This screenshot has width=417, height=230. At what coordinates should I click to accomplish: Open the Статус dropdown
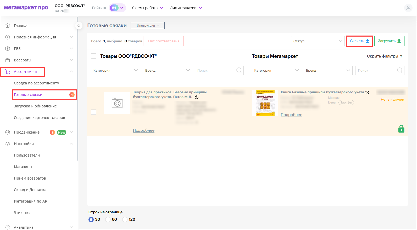318,41
